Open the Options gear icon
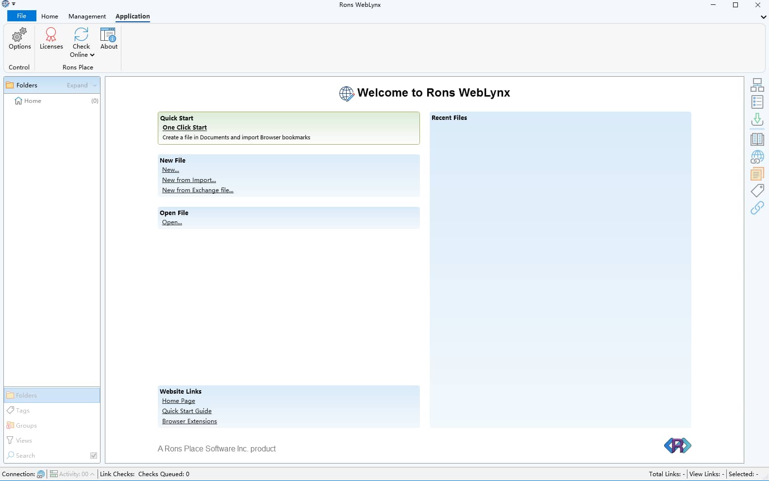Viewport: 769px width, 481px height. 19,34
